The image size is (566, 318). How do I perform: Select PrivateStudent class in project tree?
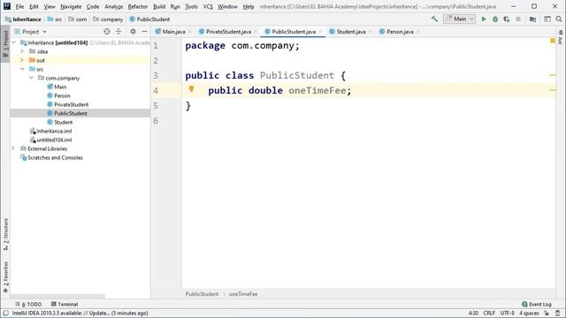click(71, 104)
